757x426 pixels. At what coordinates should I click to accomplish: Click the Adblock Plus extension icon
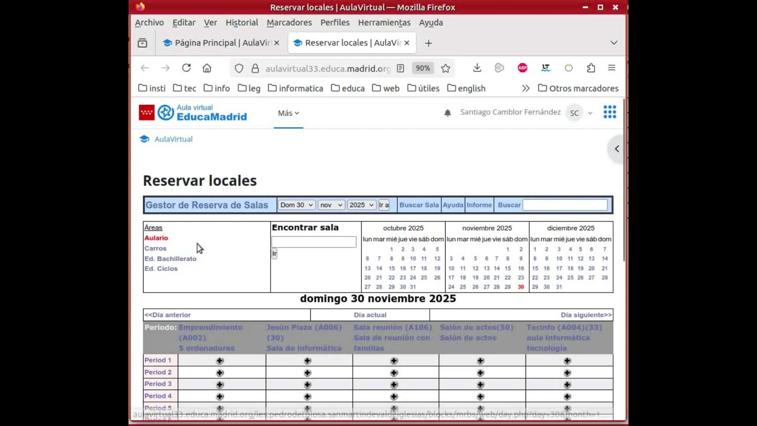(x=522, y=68)
